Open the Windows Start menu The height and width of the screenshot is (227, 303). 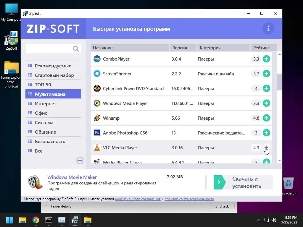coord(9,220)
